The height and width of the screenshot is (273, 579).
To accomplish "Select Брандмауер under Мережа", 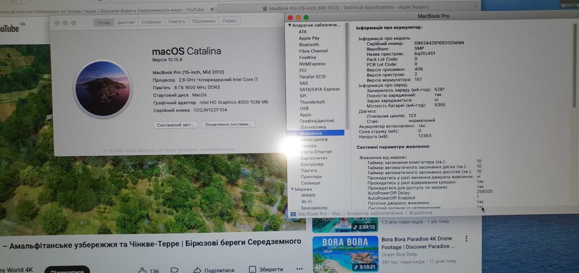I will click(x=314, y=208).
